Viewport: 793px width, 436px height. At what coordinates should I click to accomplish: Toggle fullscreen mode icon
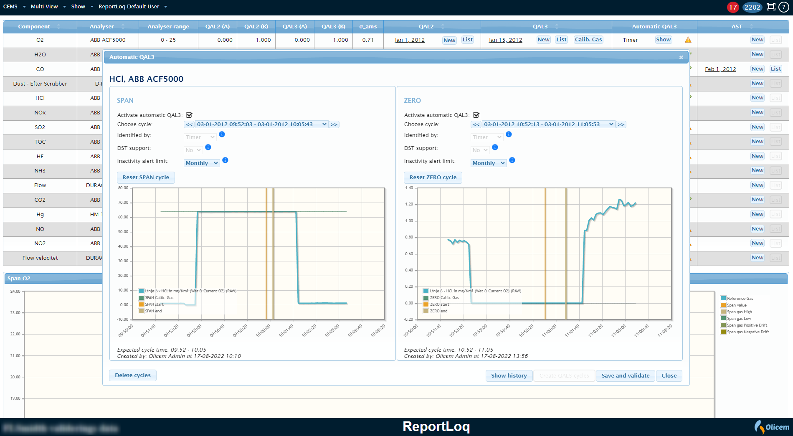pyautogui.click(x=771, y=7)
